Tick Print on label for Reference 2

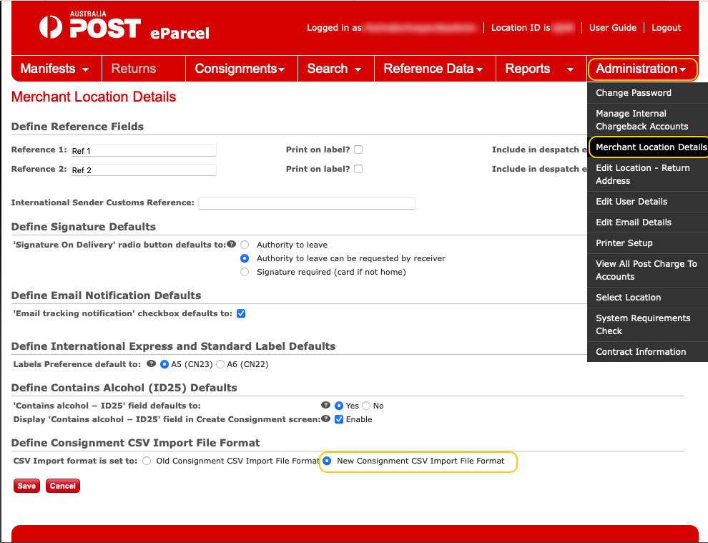pyautogui.click(x=358, y=169)
